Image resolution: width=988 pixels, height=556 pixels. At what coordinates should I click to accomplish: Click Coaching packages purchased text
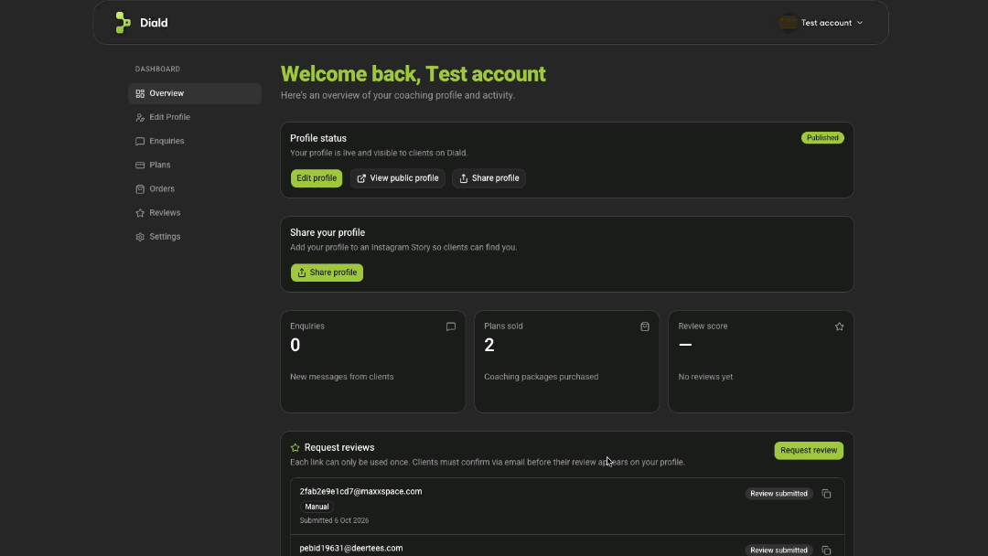point(542,377)
